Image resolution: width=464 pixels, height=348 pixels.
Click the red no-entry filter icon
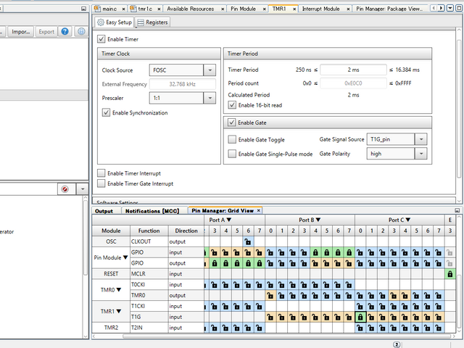(65, 188)
